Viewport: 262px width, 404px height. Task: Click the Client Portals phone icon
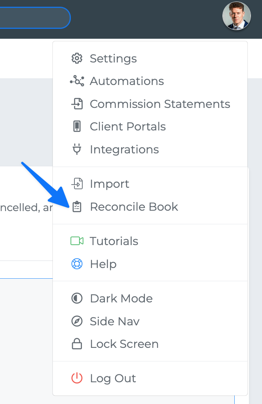point(77,126)
